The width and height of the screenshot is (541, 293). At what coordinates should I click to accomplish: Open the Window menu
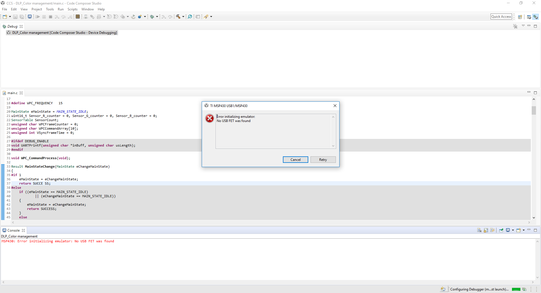(x=88, y=9)
